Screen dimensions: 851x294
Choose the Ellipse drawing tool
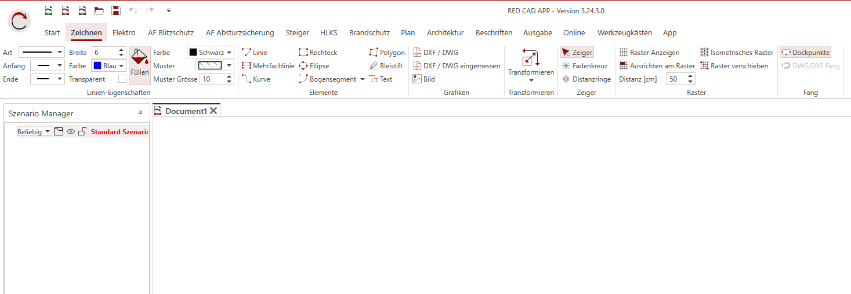(x=314, y=66)
